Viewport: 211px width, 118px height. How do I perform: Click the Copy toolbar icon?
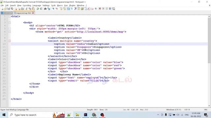30,9
